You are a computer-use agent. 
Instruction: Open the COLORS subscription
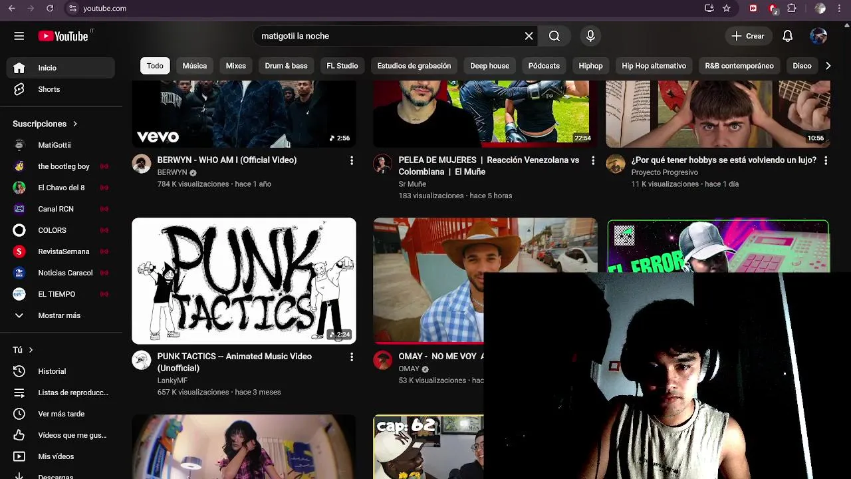click(x=61, y=230)
